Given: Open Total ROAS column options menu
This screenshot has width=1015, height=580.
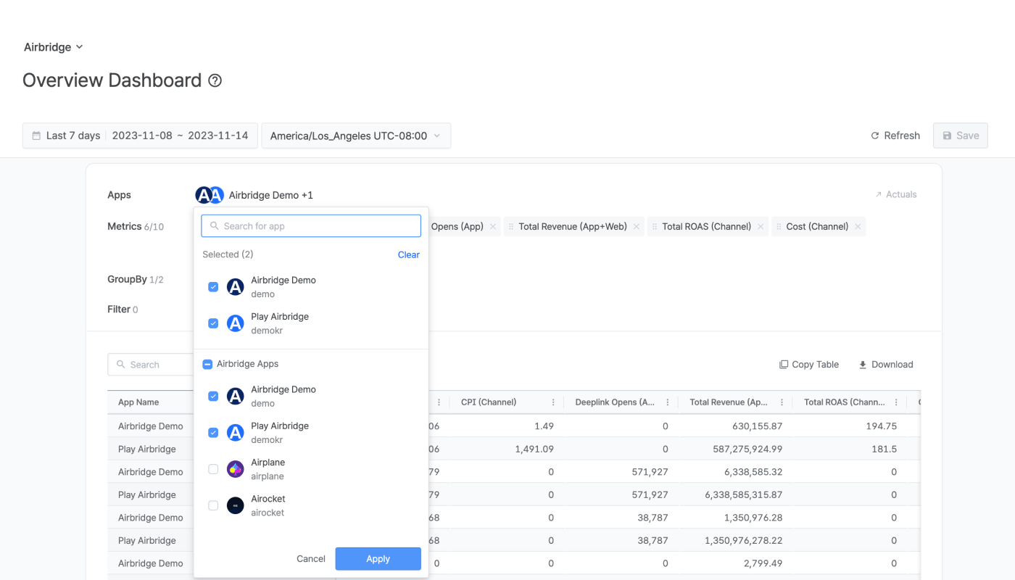Looking at the screenshot, I should (897, 402).
